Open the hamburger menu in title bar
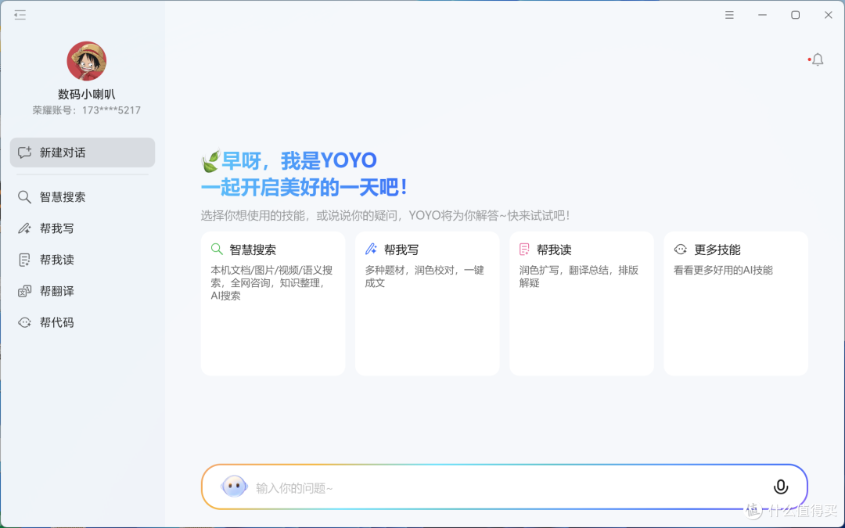The image size is (845, 528). (x=729, y=15)
